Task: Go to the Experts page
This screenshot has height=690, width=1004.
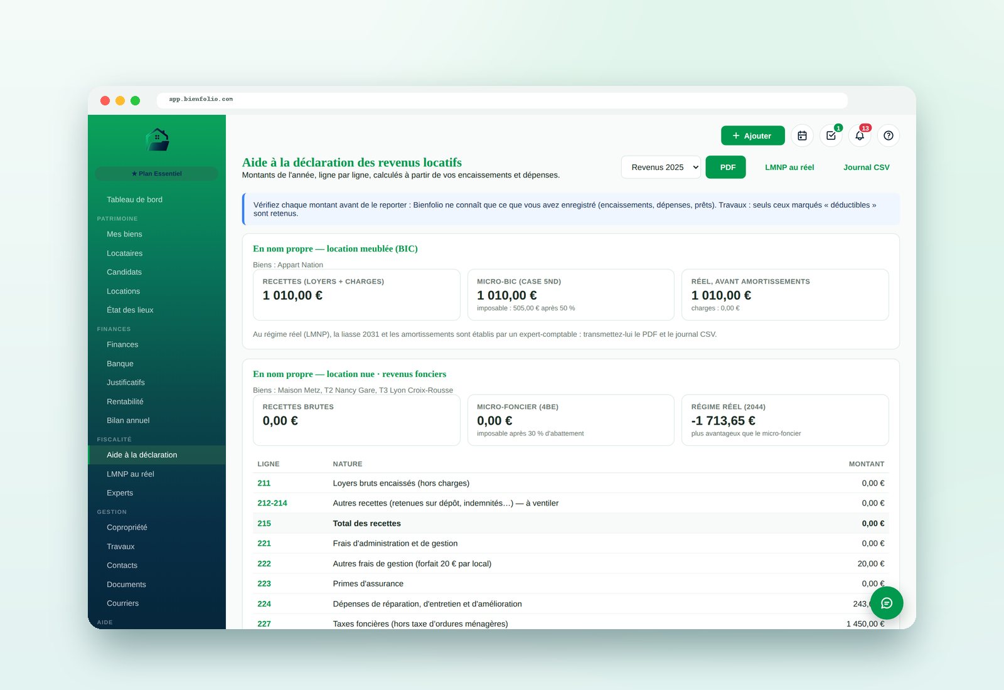Action: [157, 493]
